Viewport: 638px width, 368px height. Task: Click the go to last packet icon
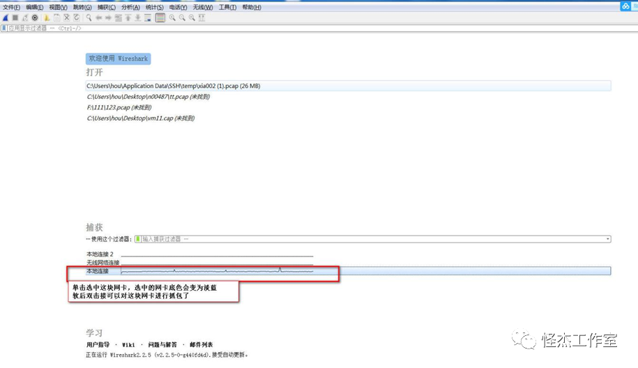click(138, 17)
